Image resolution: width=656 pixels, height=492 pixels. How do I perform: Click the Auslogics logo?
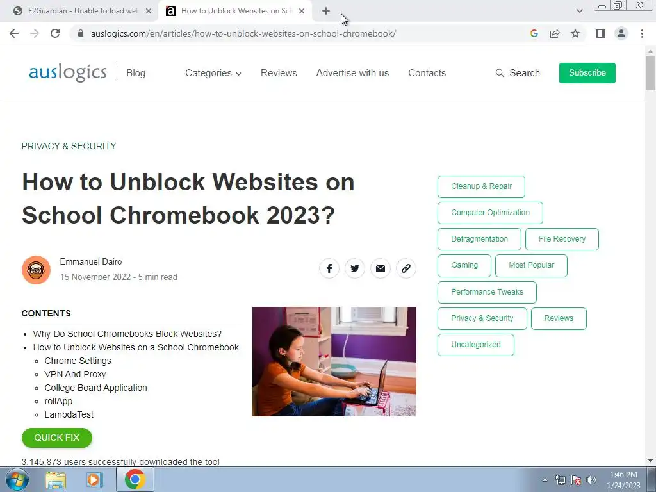click(68, 73)
